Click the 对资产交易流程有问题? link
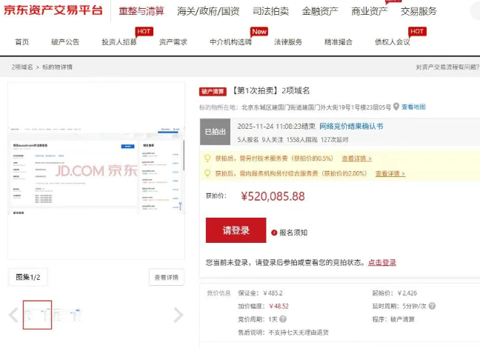This screenshot has width=480, height=348. [x=447, y=67]
